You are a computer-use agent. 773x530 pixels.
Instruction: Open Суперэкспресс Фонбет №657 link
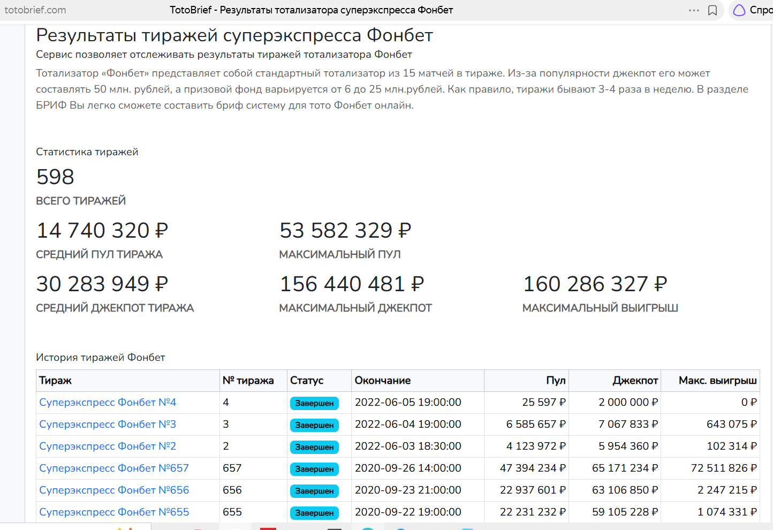pyautogui.click(x=114, y=468)
